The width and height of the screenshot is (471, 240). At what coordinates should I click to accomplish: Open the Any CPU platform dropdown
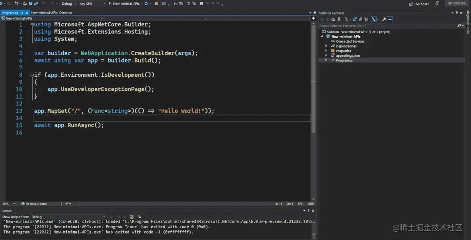tap(92, 3)
